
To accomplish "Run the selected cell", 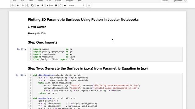I will (x=50, y=5).
